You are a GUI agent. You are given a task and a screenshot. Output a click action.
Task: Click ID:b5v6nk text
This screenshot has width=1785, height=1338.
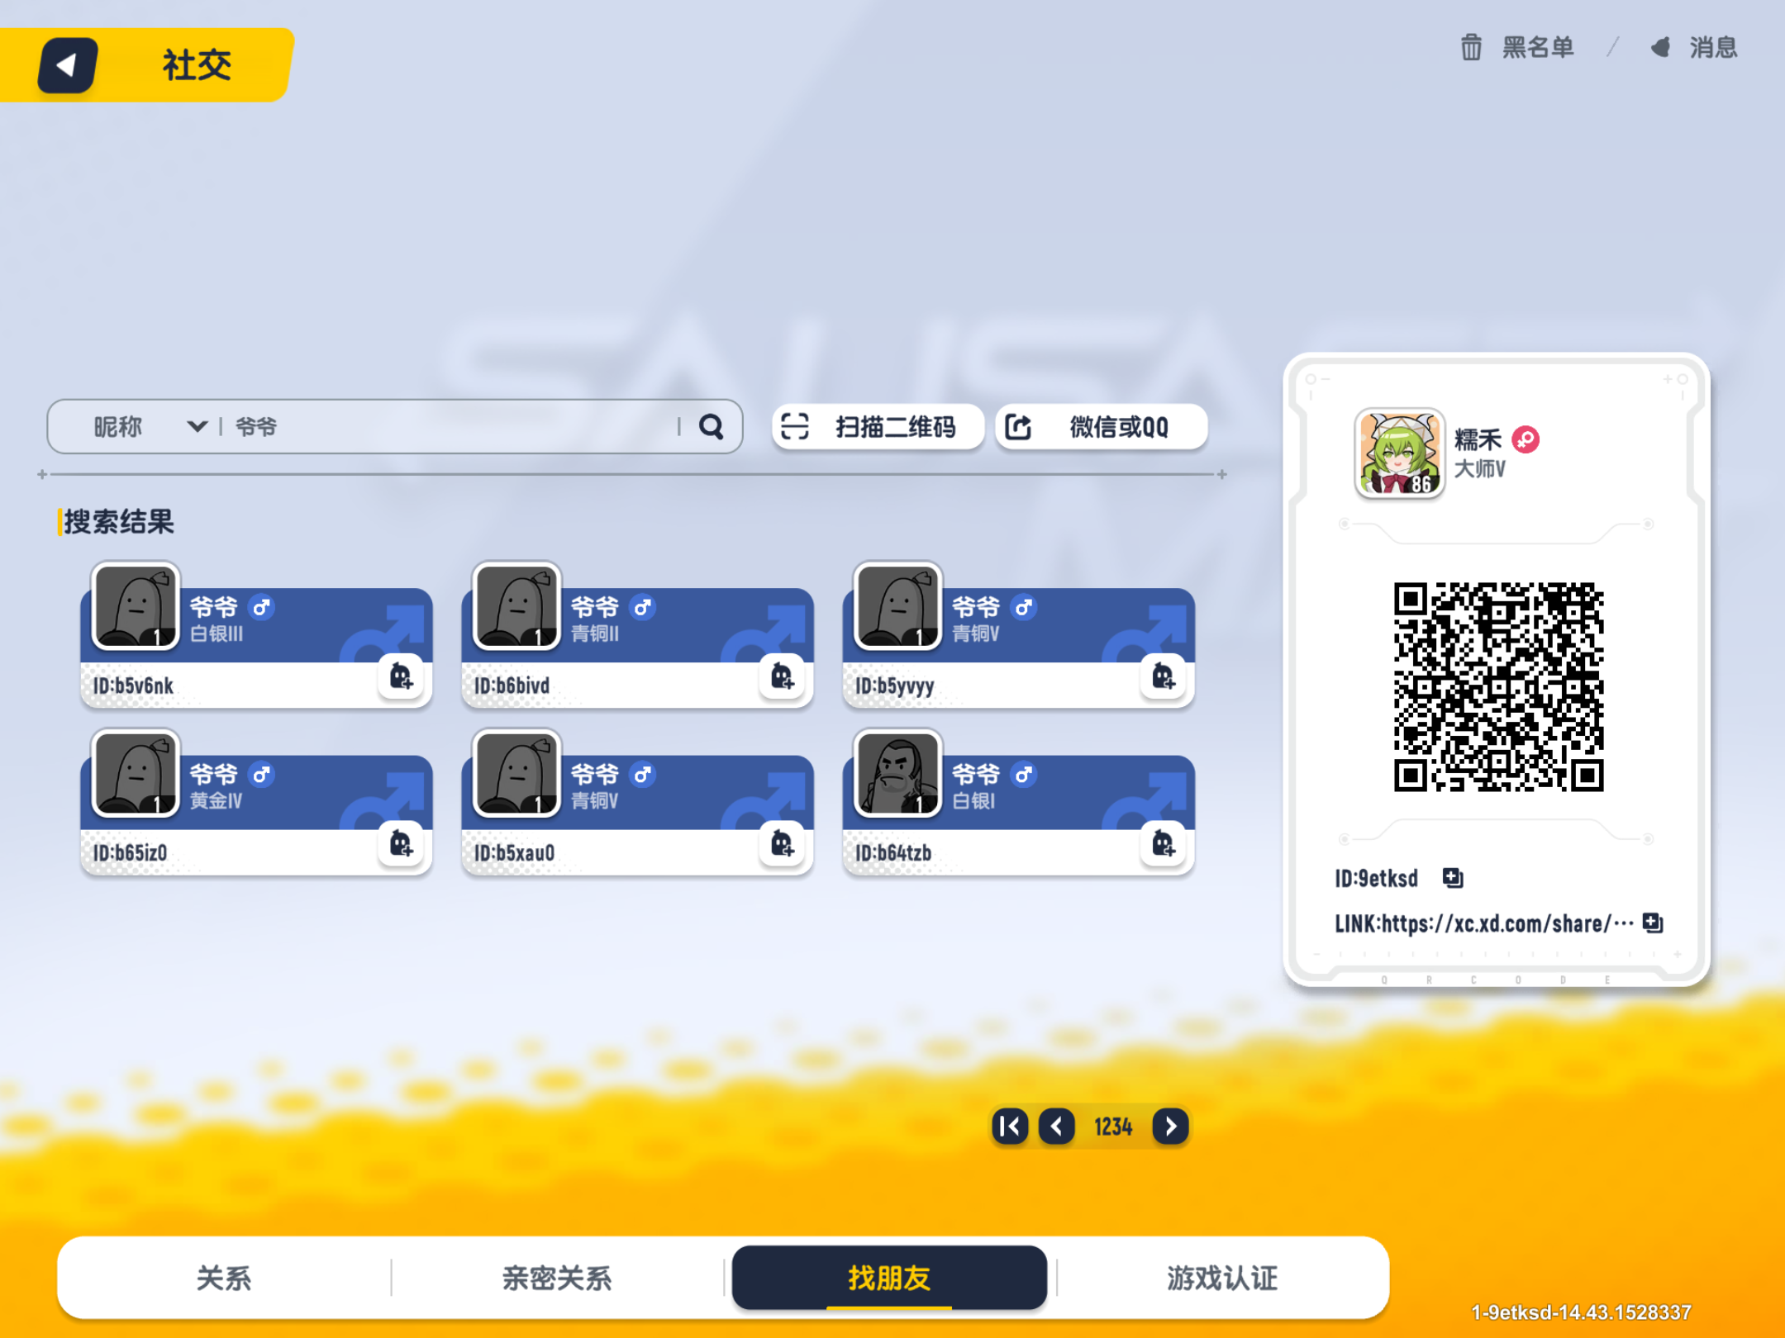tap(133, 686)
